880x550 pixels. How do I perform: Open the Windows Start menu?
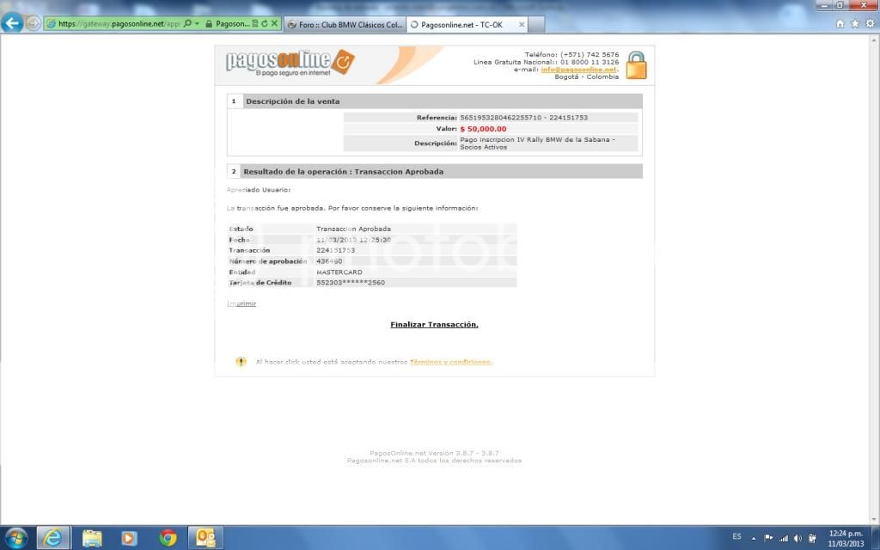pos(16,538)
